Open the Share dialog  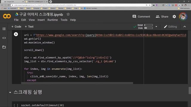(162, 17)
